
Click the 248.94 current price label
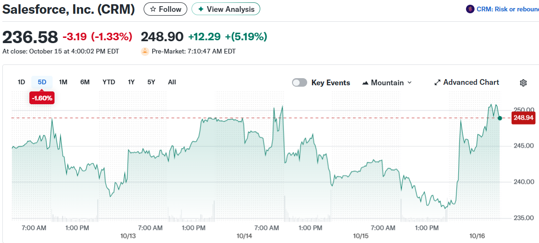523,117
